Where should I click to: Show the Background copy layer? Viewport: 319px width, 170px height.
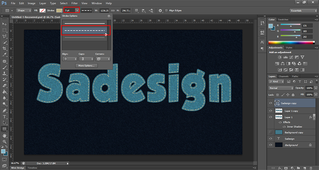pyautogui.click(x=271, y=132)
